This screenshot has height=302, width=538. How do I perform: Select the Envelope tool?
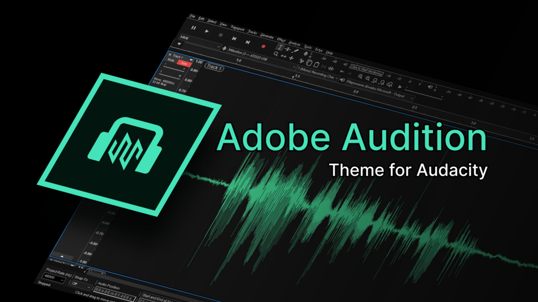pyautogui.click(x=288, y=50)
